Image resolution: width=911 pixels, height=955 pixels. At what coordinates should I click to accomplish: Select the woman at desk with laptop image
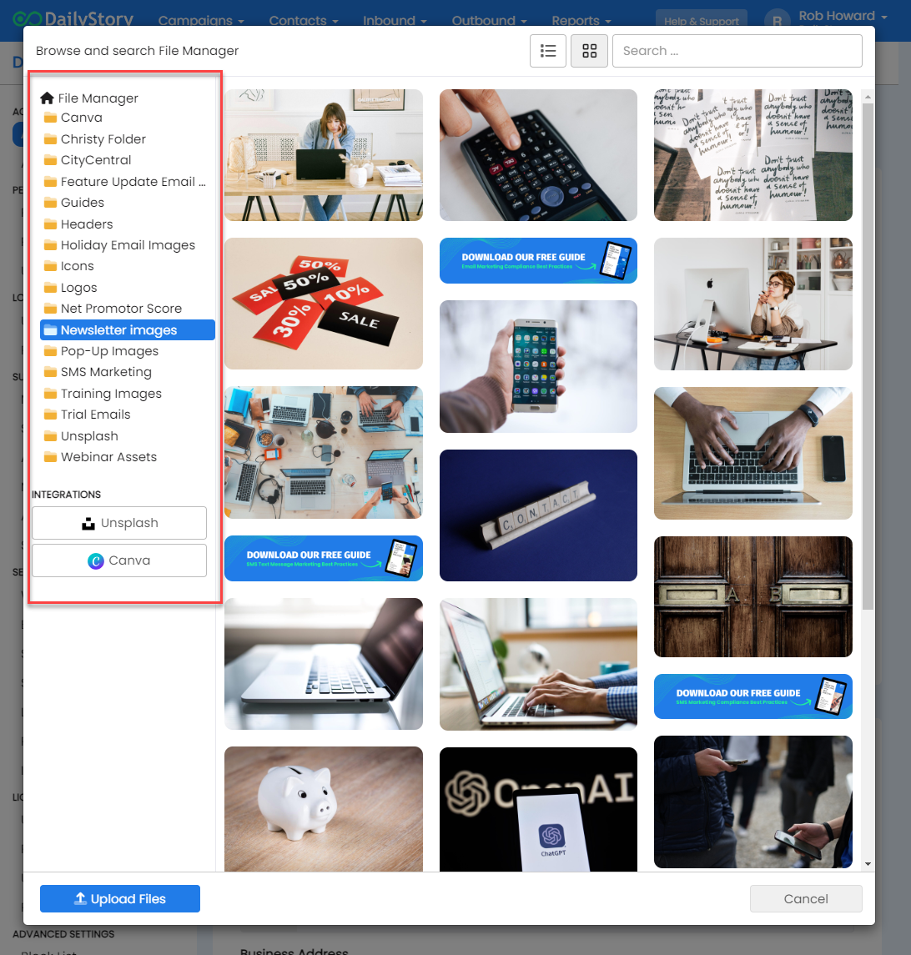[x=324, y=155]
